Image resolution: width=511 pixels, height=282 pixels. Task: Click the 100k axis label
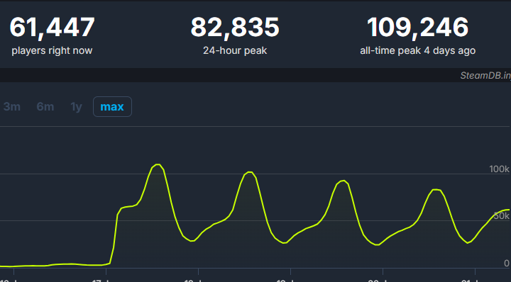pos(499,169)
